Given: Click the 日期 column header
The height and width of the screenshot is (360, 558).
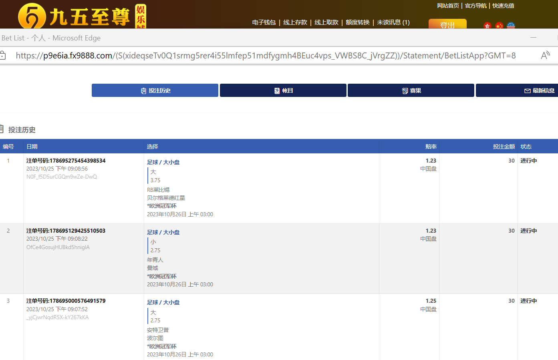Looking at the screenshot, I should [x=32, y=147].
